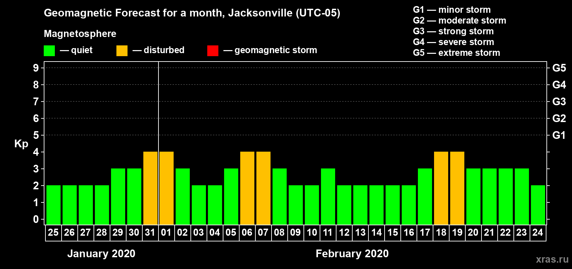This screenshot has width=572, height=269.
Task: Click the orange bar for February 19
Action: [457, 188]
